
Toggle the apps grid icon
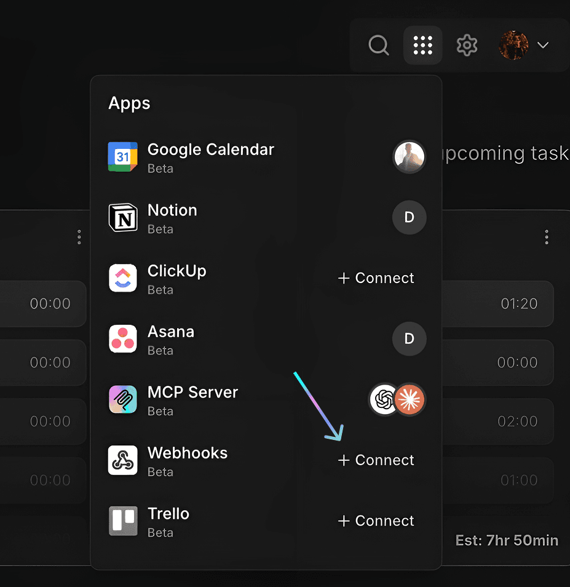pyautogui.click(x=422, y=46)
